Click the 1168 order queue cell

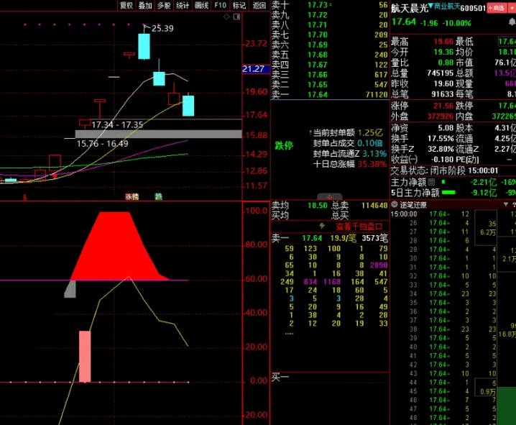click(x=332, y=282)
